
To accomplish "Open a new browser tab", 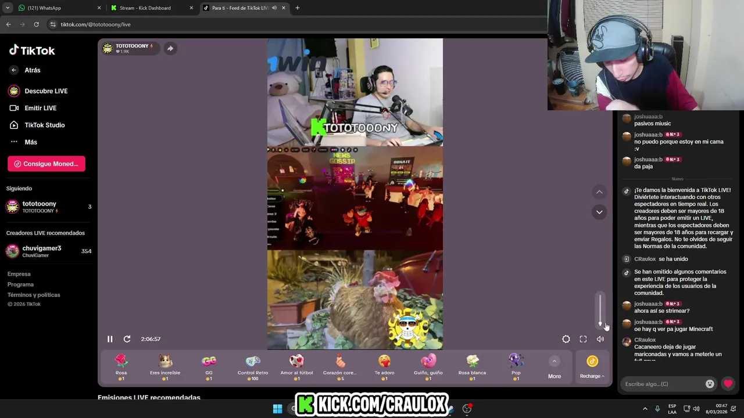I will [x=298, y=8].
